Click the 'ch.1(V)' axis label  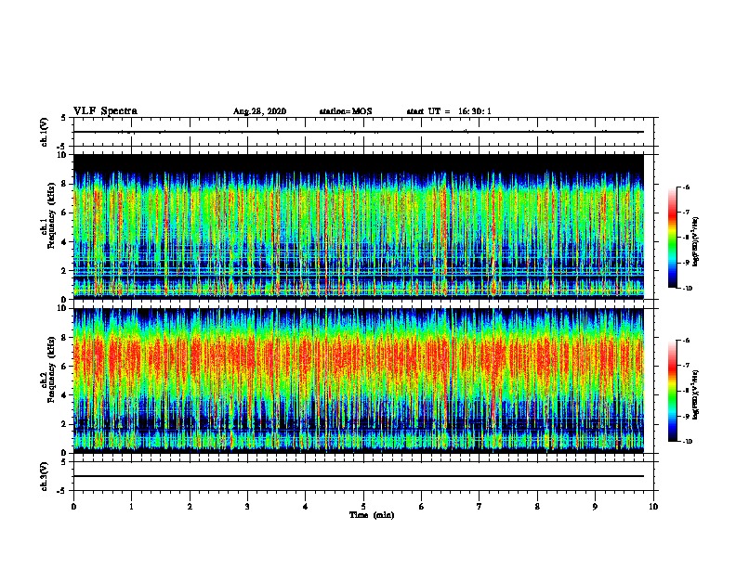point(45,132)
